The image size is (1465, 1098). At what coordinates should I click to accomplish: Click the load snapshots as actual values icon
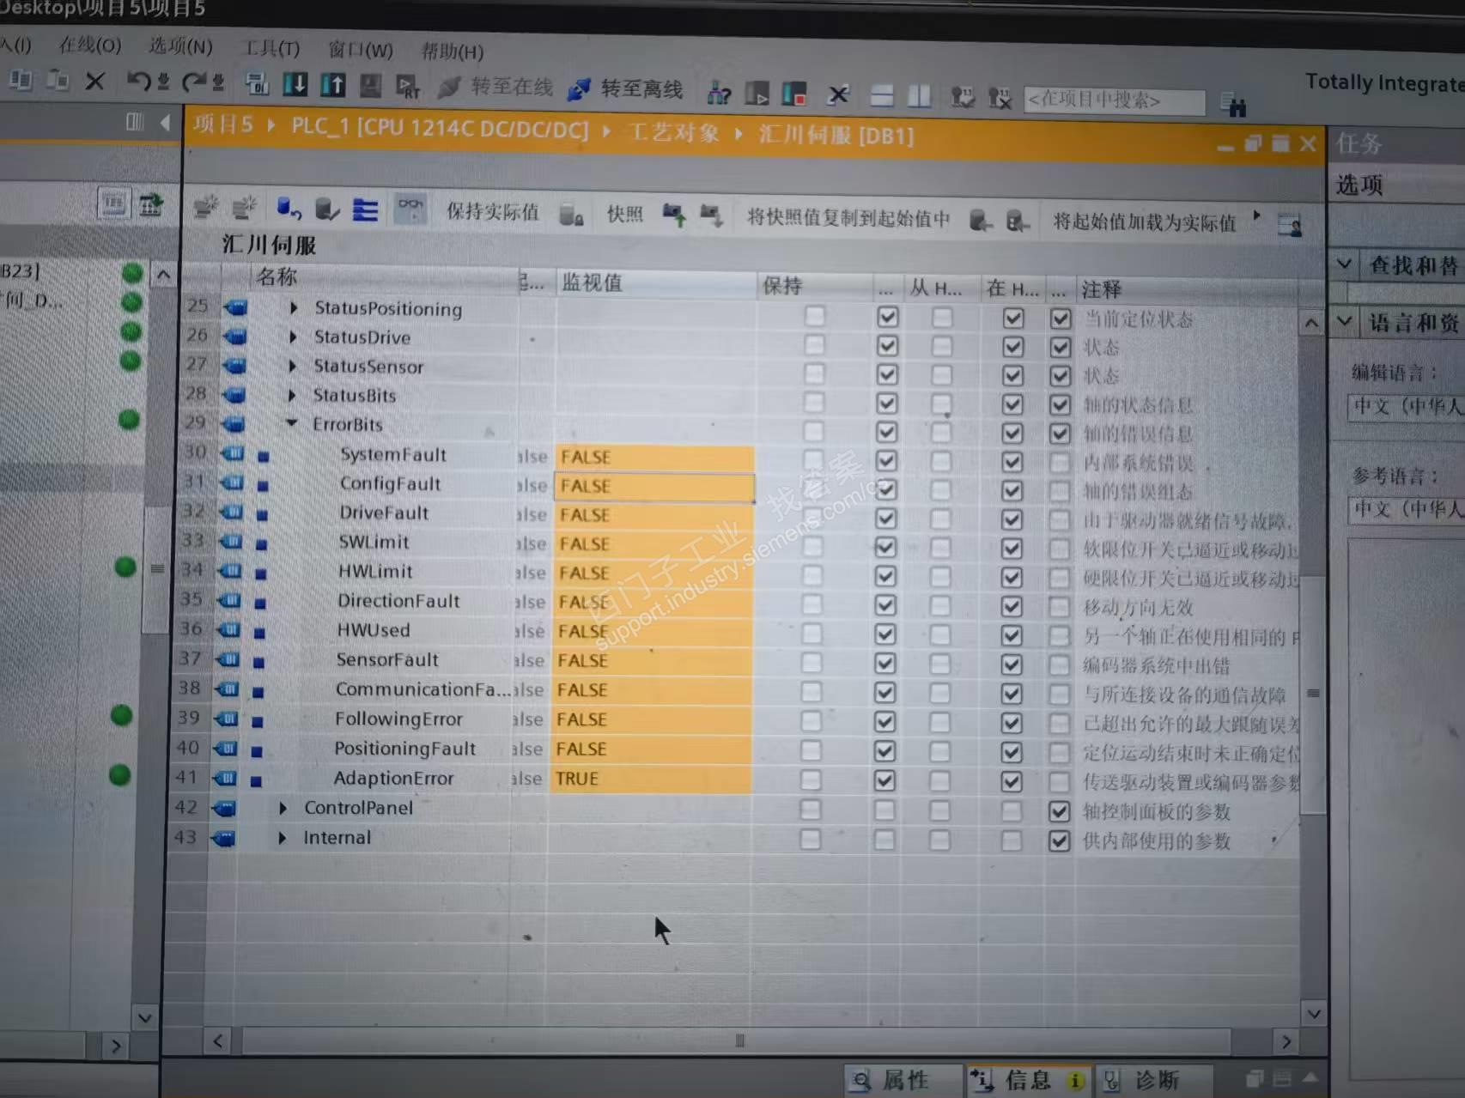(711, 215)
